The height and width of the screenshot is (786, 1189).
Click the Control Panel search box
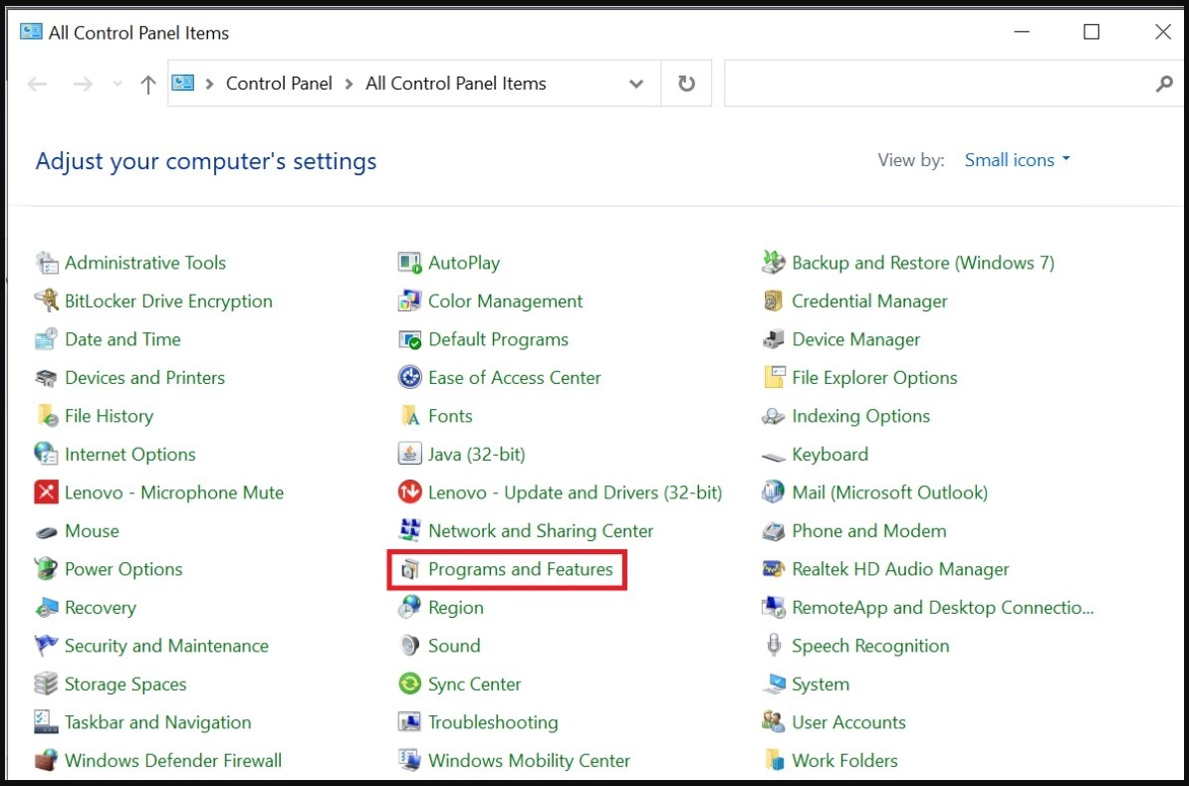(953, 84)
